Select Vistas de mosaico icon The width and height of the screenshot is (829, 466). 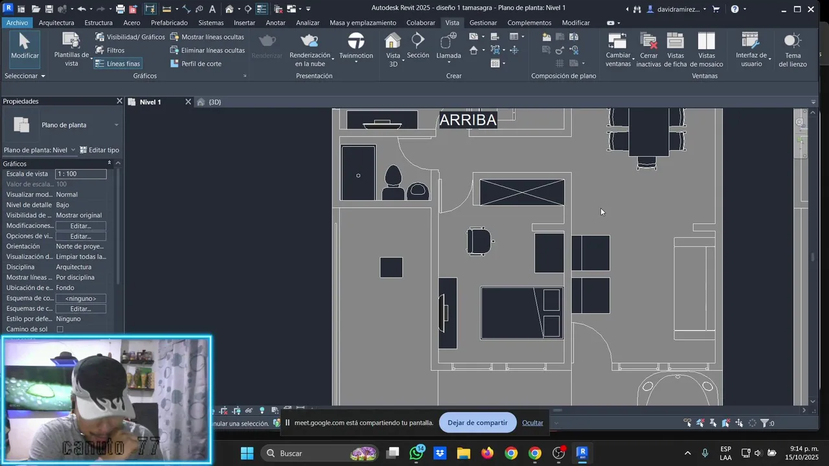click(706, 50)
